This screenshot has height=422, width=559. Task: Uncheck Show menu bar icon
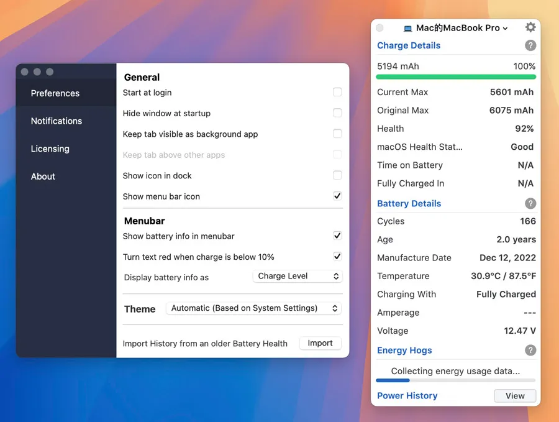pyautogui.click(x=337, y=196)
